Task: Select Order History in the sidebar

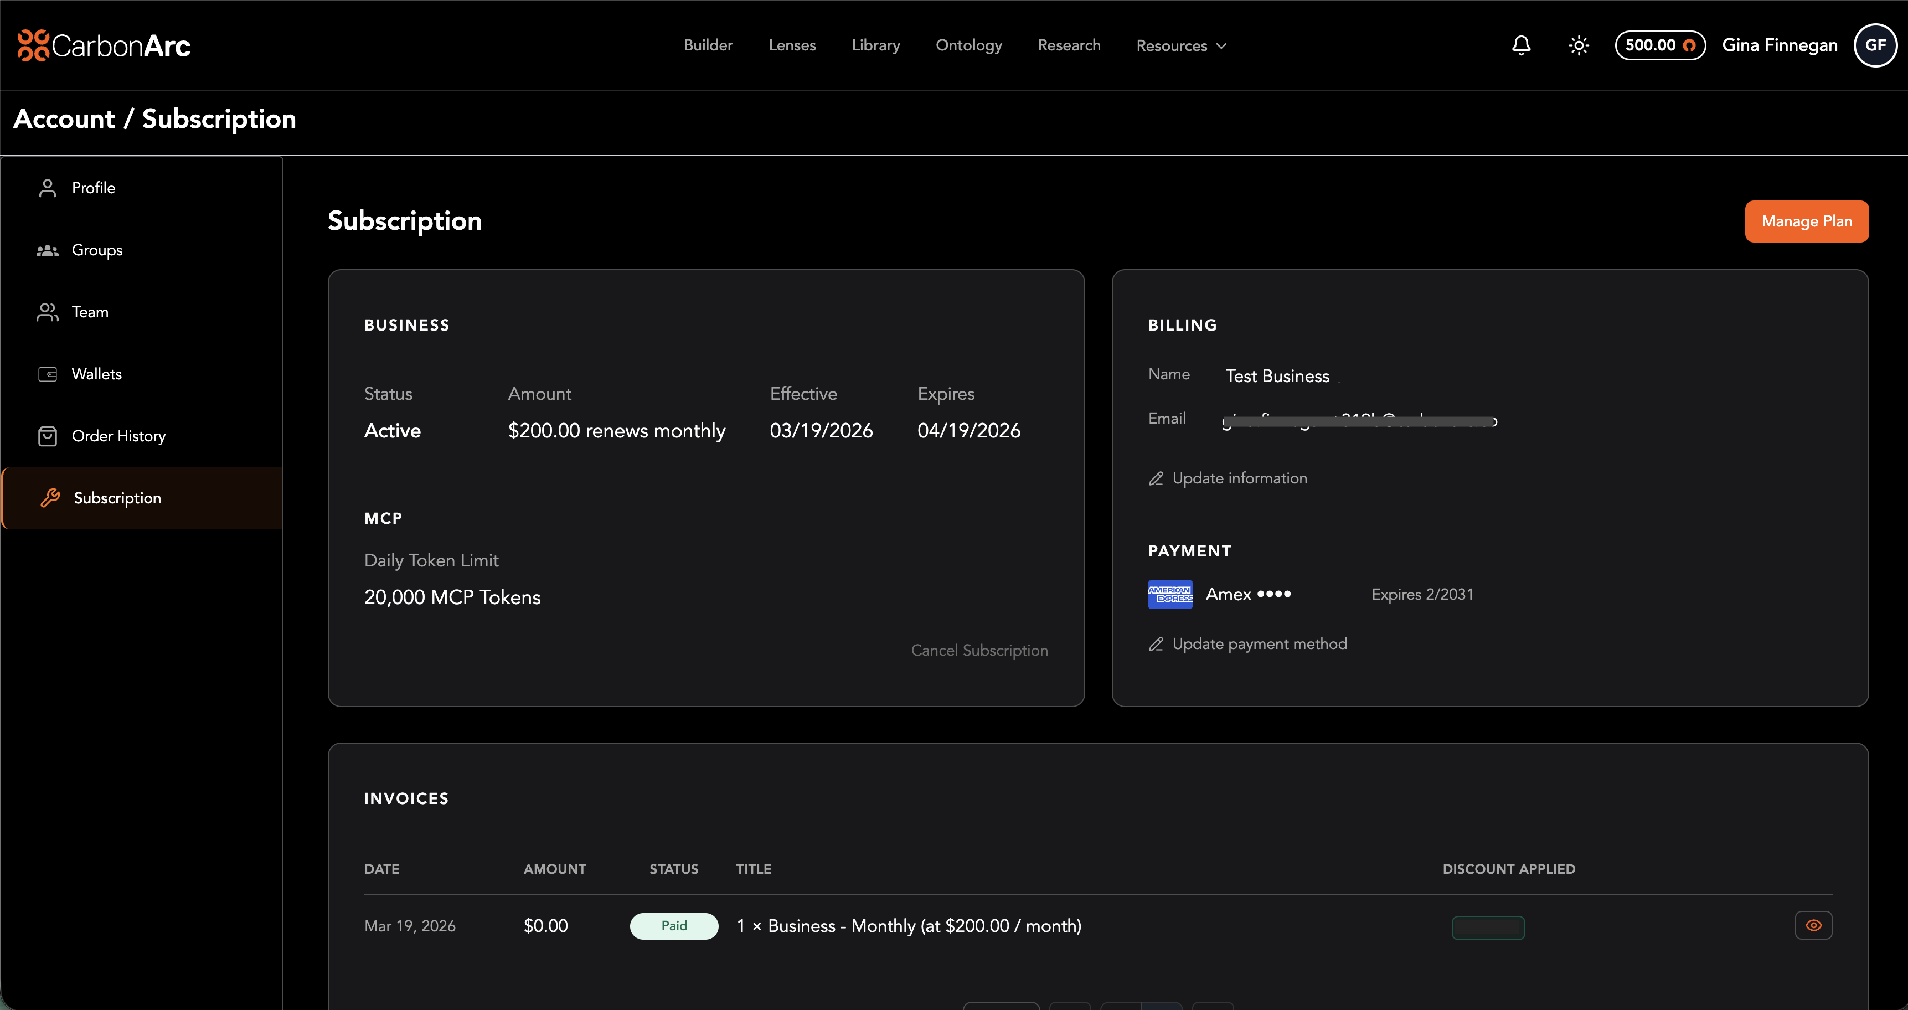Action: (118, 436)
